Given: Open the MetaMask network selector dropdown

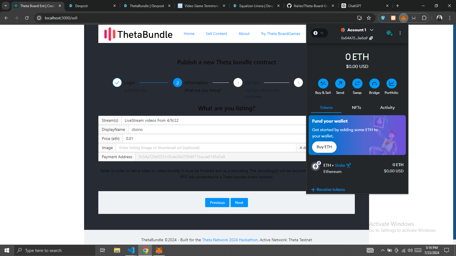Looking at the screenshot, I should pyautogui.click(x=319, y=33).
